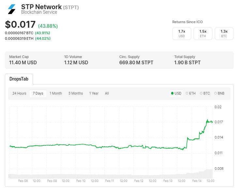Click the Feb 13 x-axis date label
This screenshot has height=193, width=239.
[168, 181]
